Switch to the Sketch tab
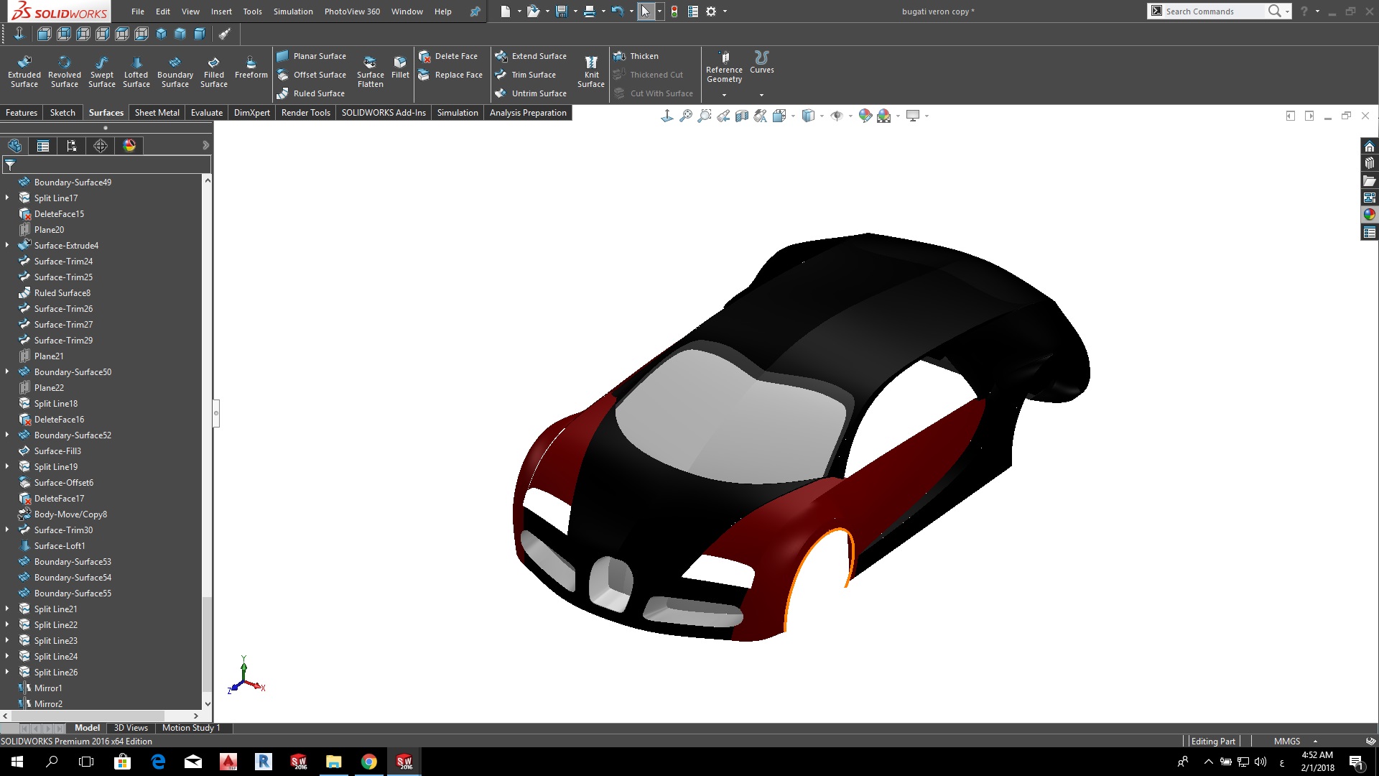This screenshot has width=1379, height=776. click(x=62, y=113)
